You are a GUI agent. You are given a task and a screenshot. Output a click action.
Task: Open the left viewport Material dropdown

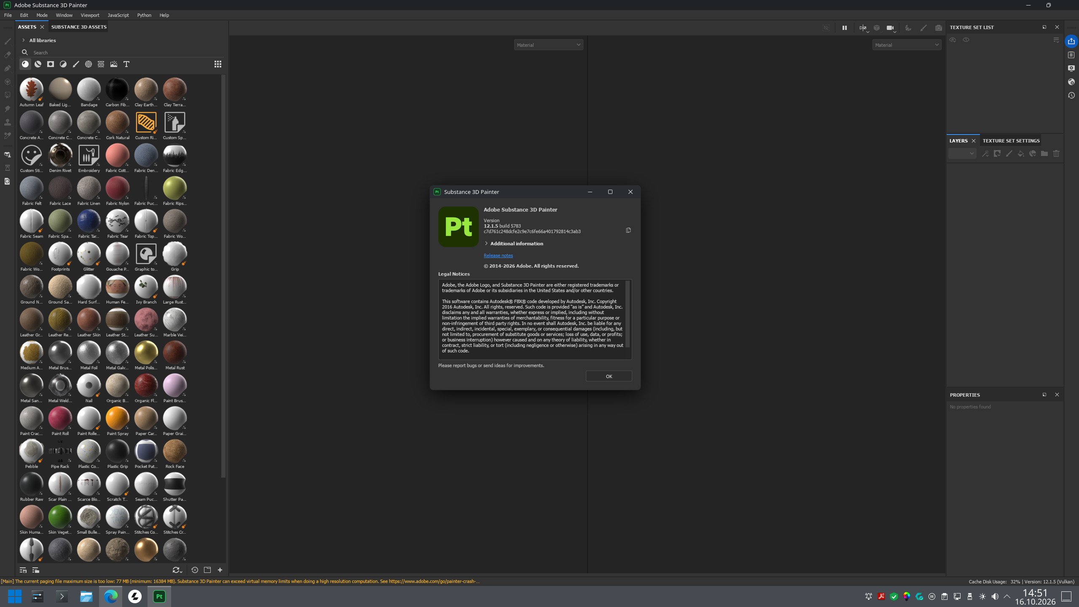(x=548, y=45)
